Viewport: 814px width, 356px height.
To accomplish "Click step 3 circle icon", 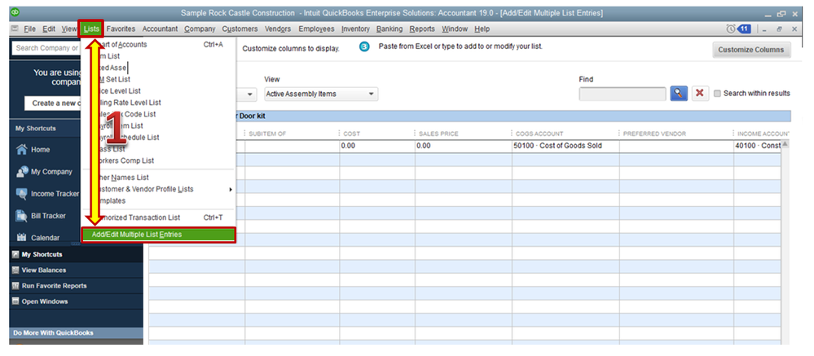I will coord(364,46).
